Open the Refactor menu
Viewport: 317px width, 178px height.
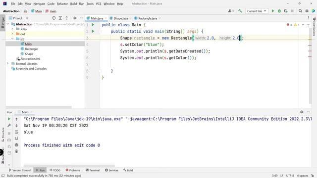click(62, 3)
